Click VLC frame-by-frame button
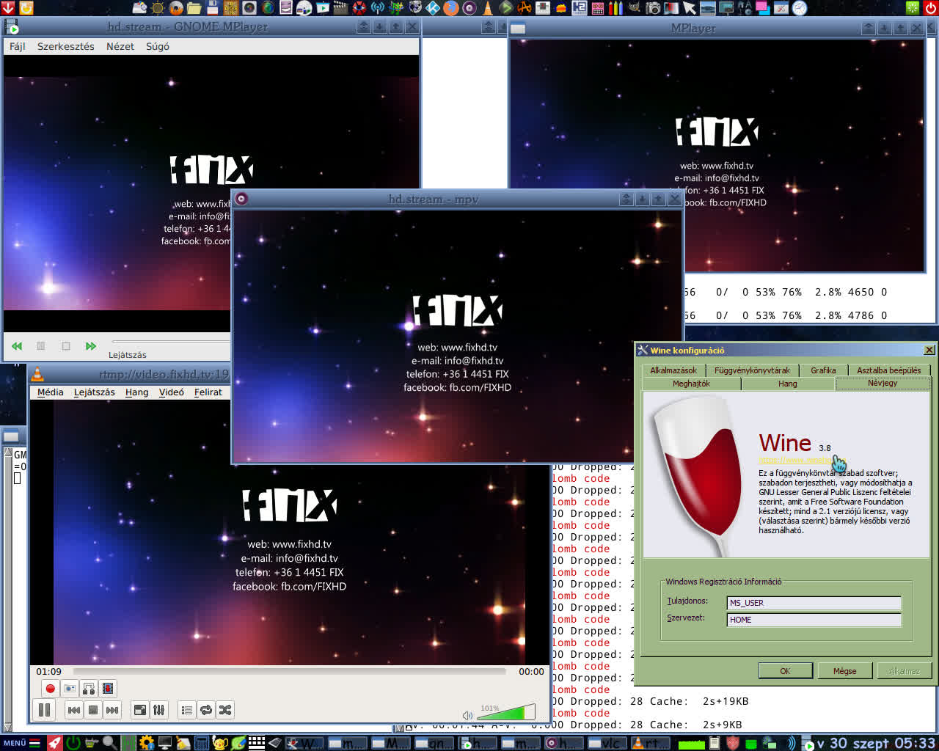 coord(108,689)
